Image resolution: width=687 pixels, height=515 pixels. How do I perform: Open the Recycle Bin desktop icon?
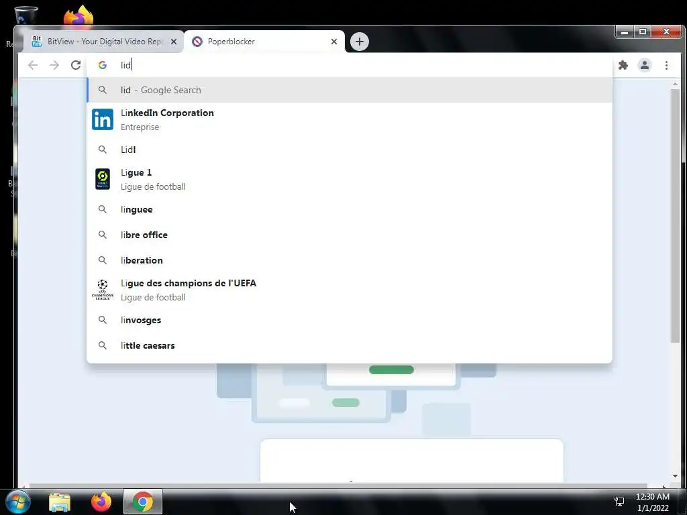(26, 15)
